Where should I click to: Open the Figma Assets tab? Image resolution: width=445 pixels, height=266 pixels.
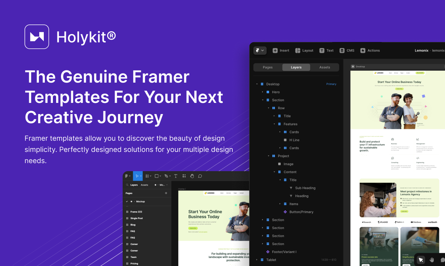[x=144, y=185]
